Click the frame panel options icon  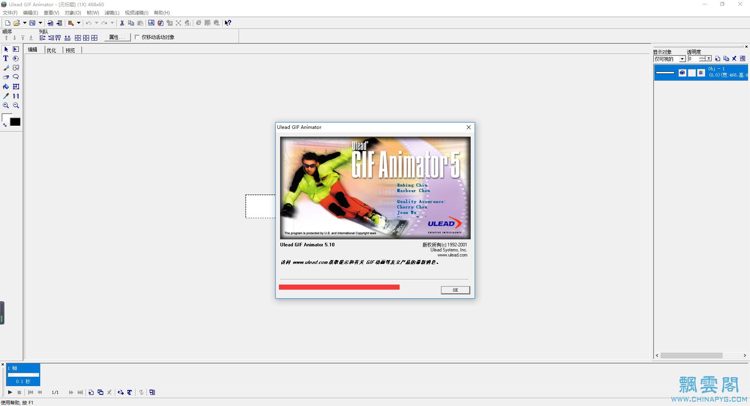coord(152,392)
